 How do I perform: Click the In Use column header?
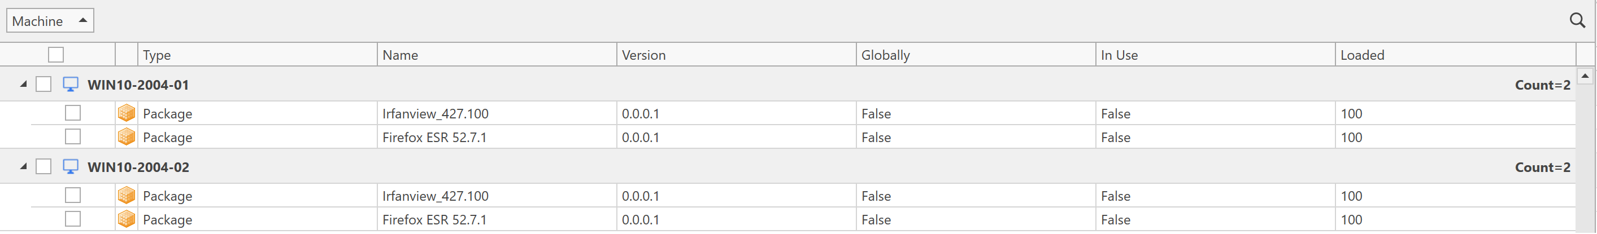(x=1214, y=55)
